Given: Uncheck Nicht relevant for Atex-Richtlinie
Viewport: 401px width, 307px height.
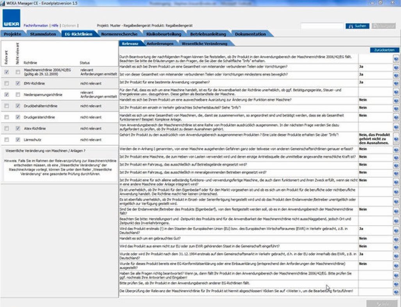Looking at the screenshot, I should tap(18, 128).
